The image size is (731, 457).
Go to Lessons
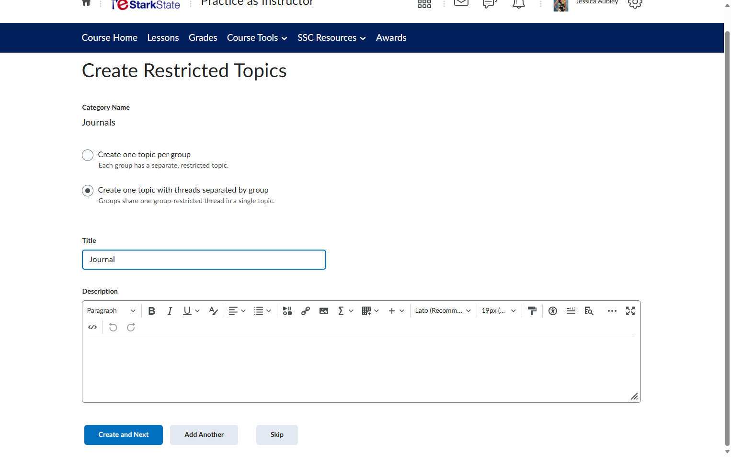pyautogui.click(x=163, y=38)
